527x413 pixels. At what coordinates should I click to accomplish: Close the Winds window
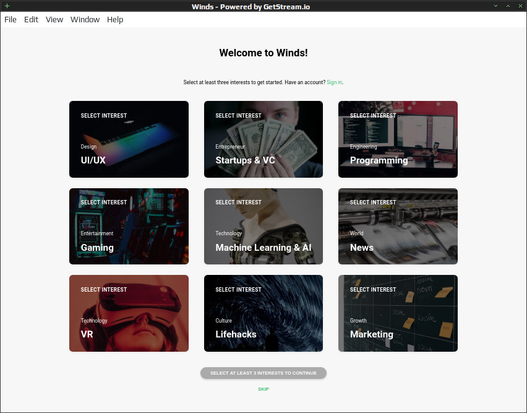point(521,6)
